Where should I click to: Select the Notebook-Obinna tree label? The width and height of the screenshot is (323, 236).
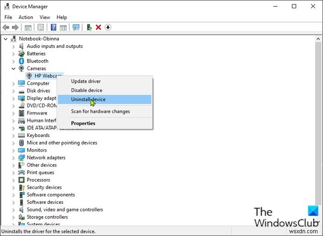(x=39, y=39)
